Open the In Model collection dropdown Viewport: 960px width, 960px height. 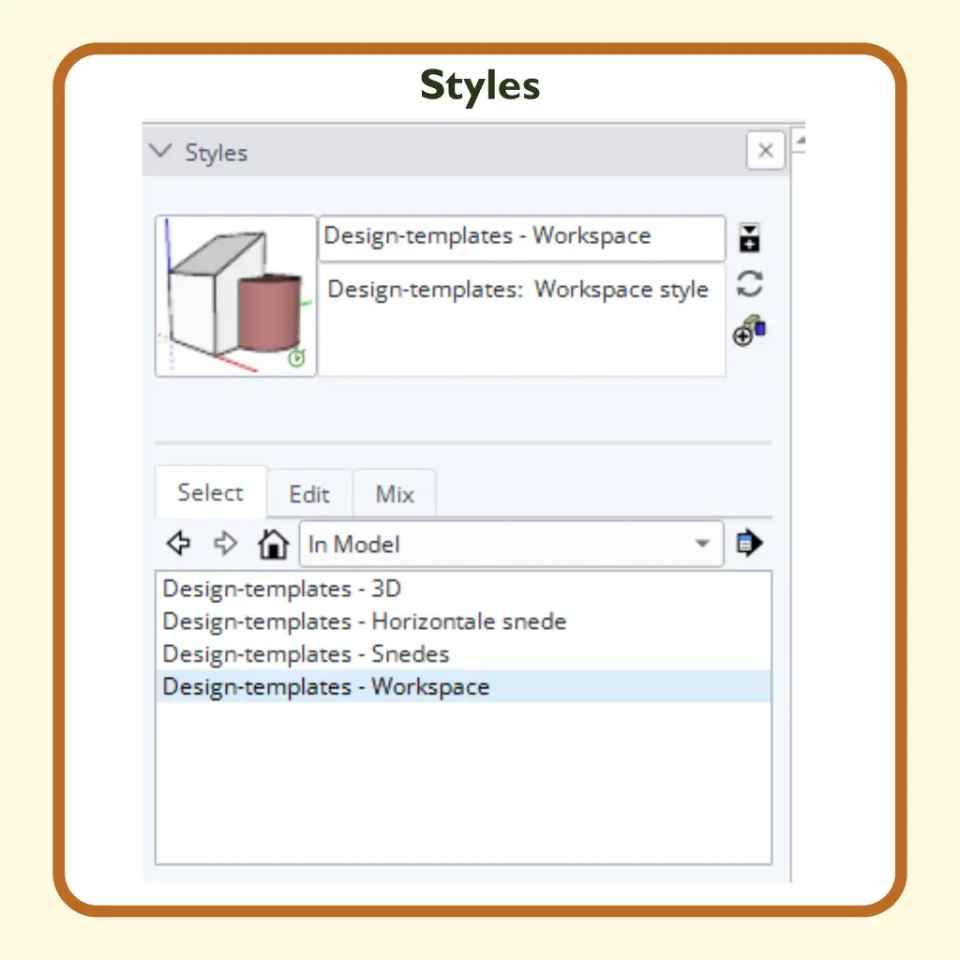[511, 544]
